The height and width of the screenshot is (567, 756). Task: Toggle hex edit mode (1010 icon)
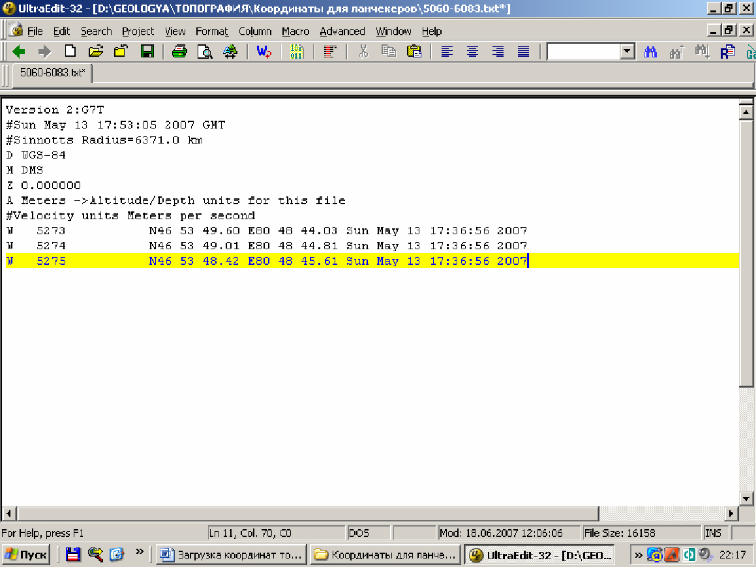point(297,51)
